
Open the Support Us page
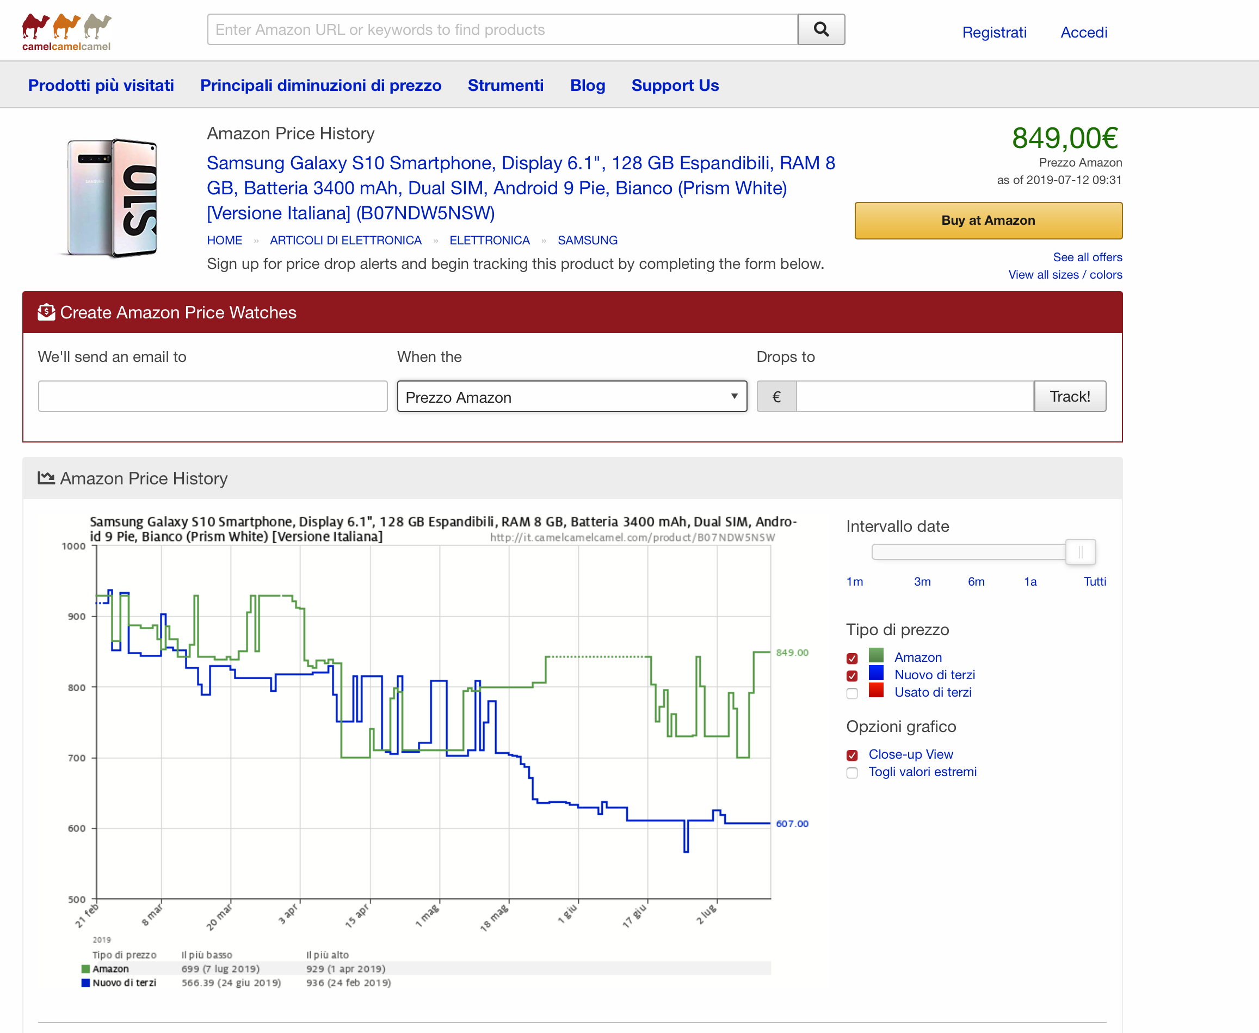pos(675,85)
